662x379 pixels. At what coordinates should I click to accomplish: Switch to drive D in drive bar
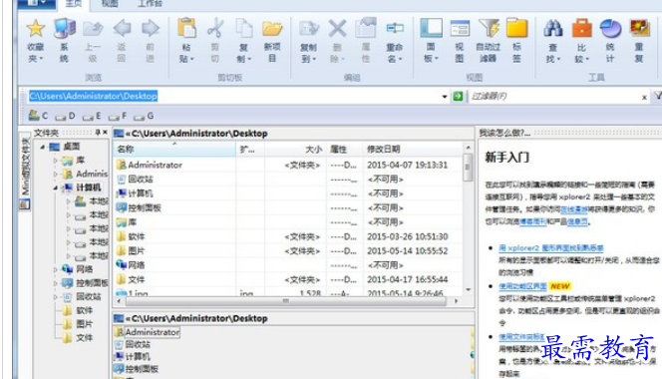click(65, 116)
